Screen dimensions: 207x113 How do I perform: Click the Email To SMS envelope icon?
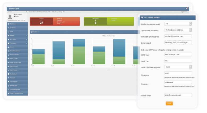click(8, 58)
